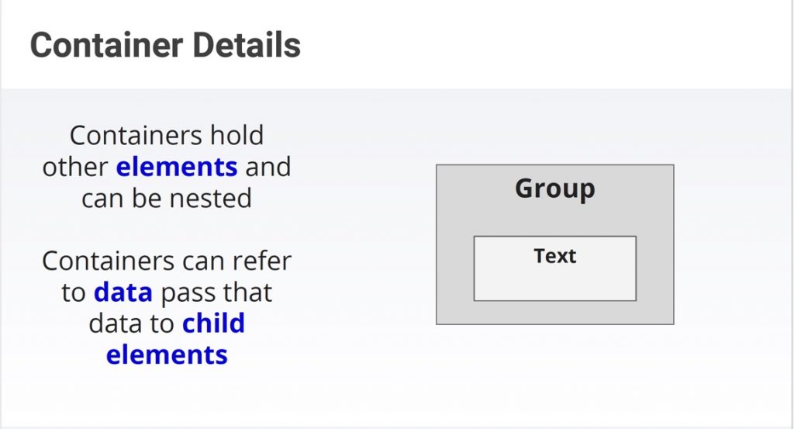The image size is (794, 429).
Task: Click the "can be nested" text line
Action: pos(167,198)
